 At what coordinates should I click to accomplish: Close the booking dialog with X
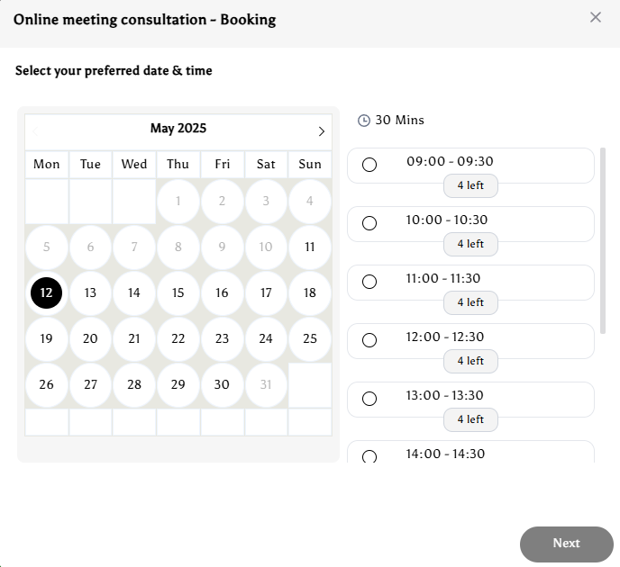point(595,17)
